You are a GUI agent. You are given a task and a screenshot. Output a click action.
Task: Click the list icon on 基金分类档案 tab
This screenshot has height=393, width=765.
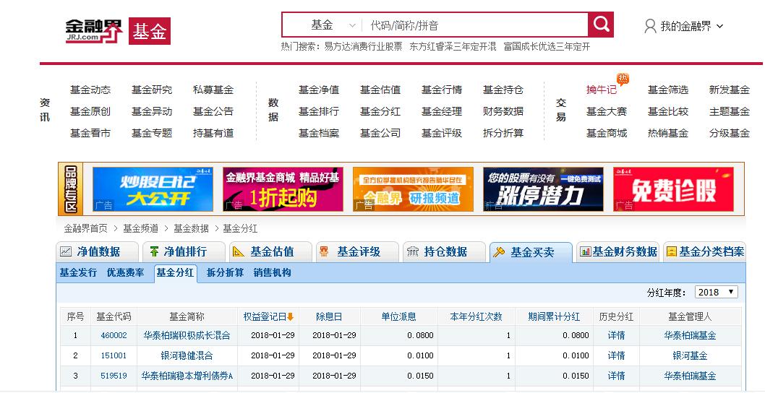click(x=671, y=251)
